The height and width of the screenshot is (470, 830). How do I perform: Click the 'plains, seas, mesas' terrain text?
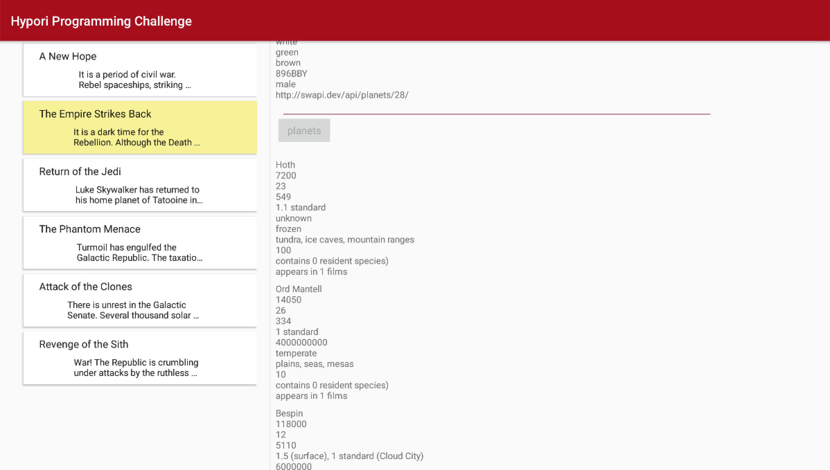(315, 364)
